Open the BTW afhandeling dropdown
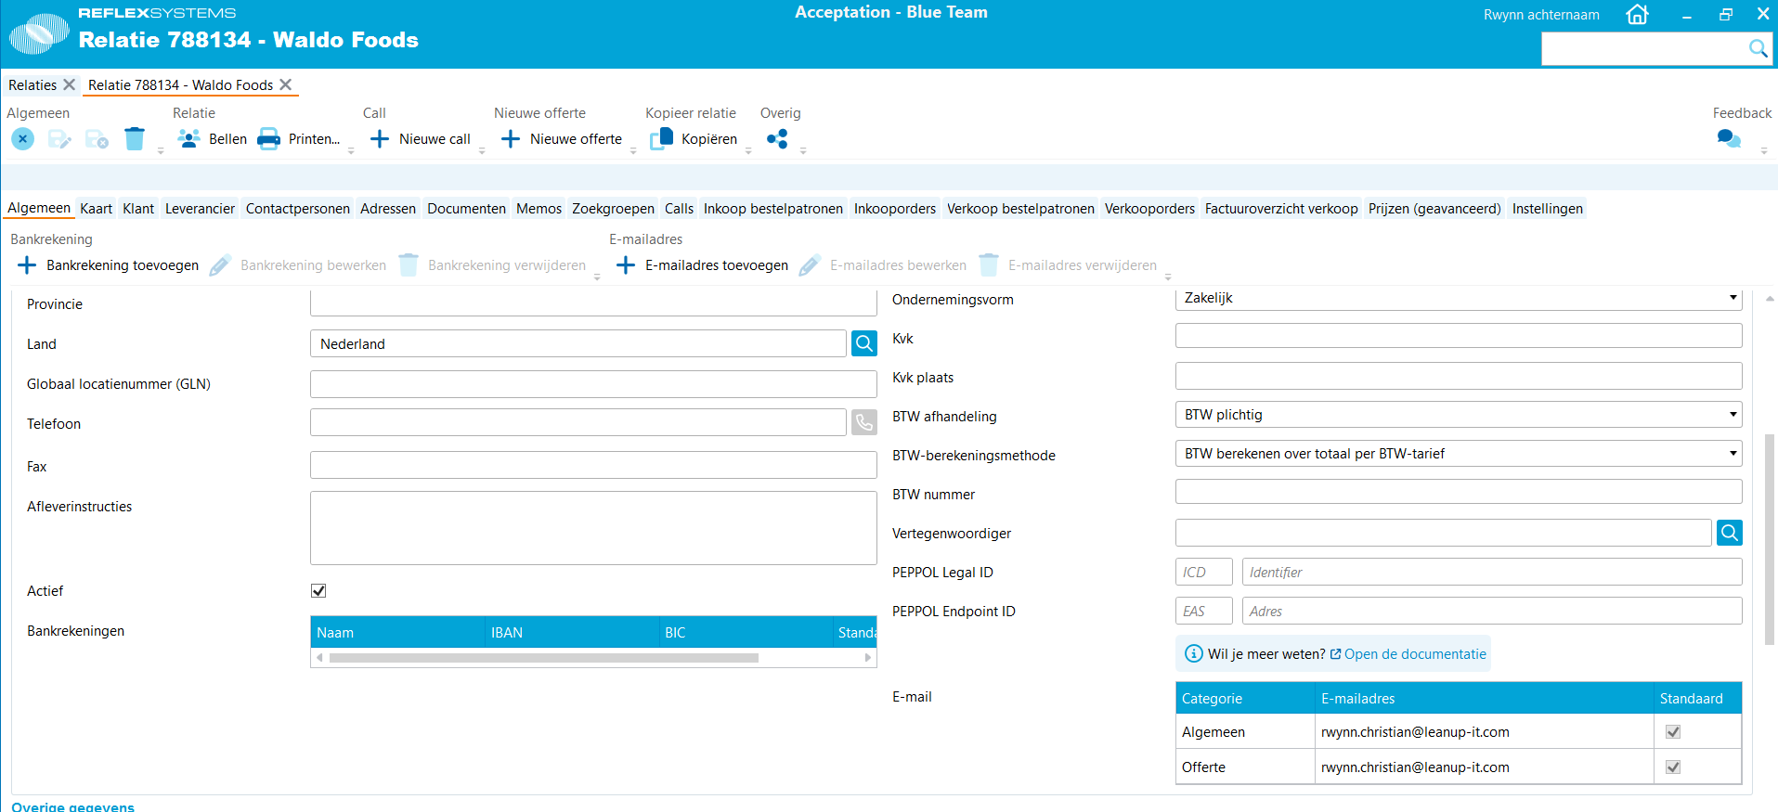1778x812 pixels. tap(1459, 415)
